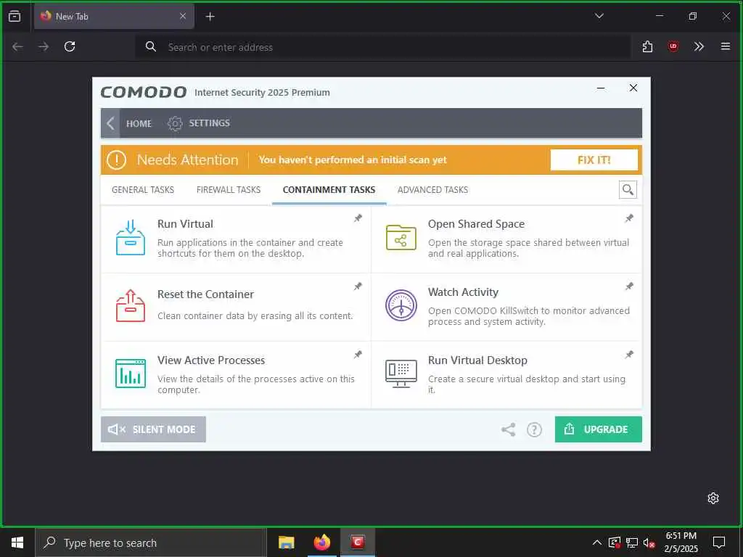The width and height of the screenshot is (743, 557).
Task: Enable SILENT MODE
Action: point(153,429)
